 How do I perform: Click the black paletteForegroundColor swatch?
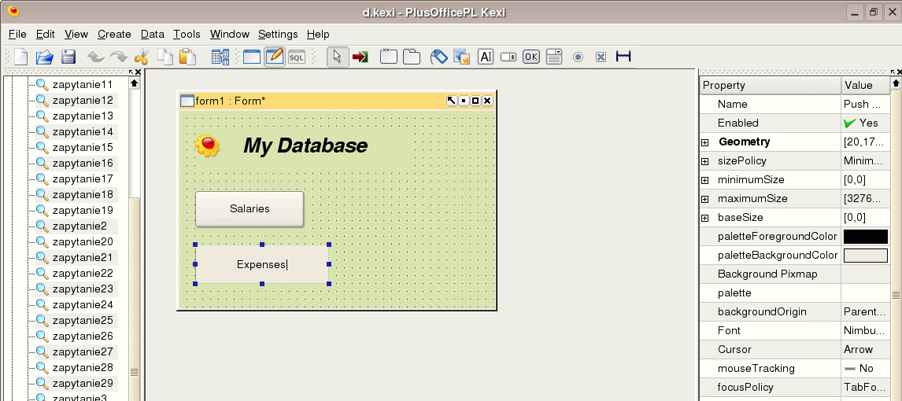[865, 237]
